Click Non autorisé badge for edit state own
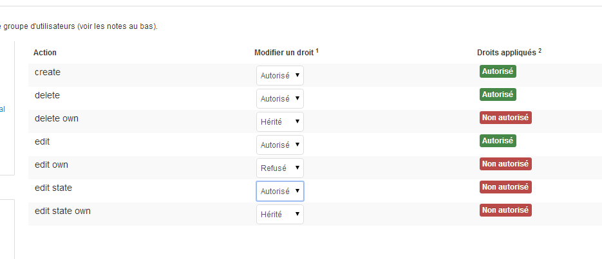The width and height of the screenshot is (602, 259). [505, 210]
